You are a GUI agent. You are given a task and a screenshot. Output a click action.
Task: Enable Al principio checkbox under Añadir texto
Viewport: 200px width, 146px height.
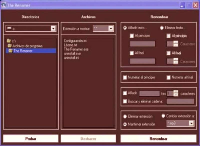pyautogui.click(x=132, y=36)
